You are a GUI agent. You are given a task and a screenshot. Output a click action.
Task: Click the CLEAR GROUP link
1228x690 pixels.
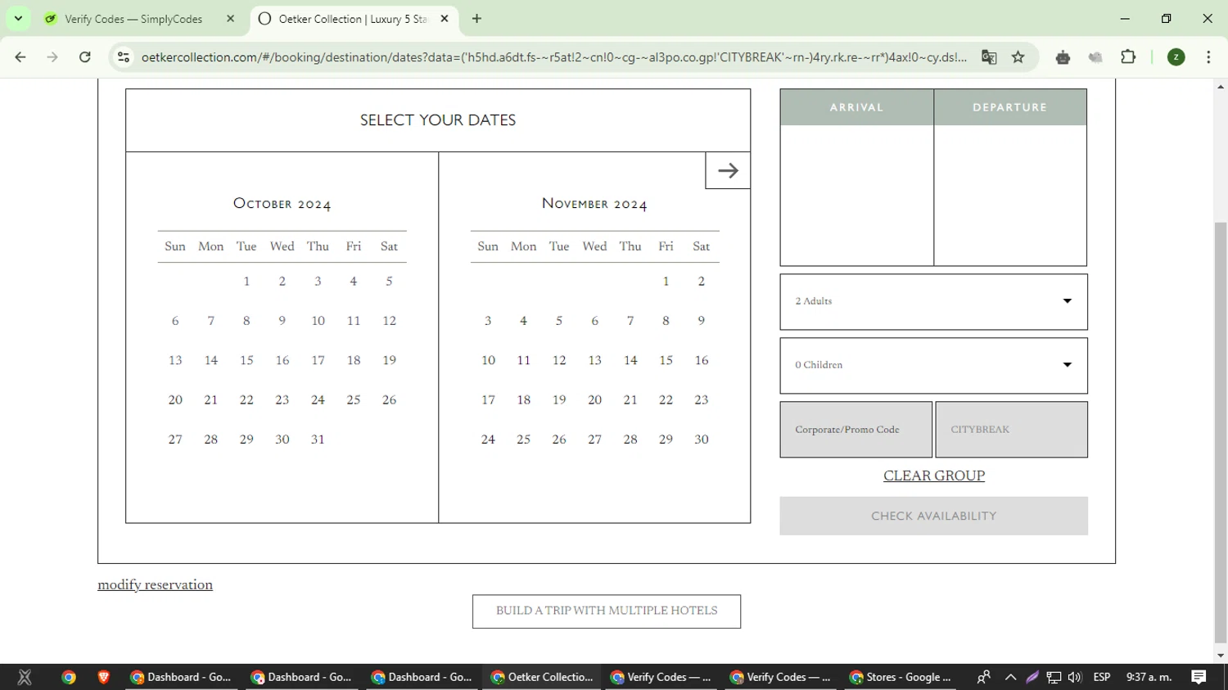coord(934,476)
